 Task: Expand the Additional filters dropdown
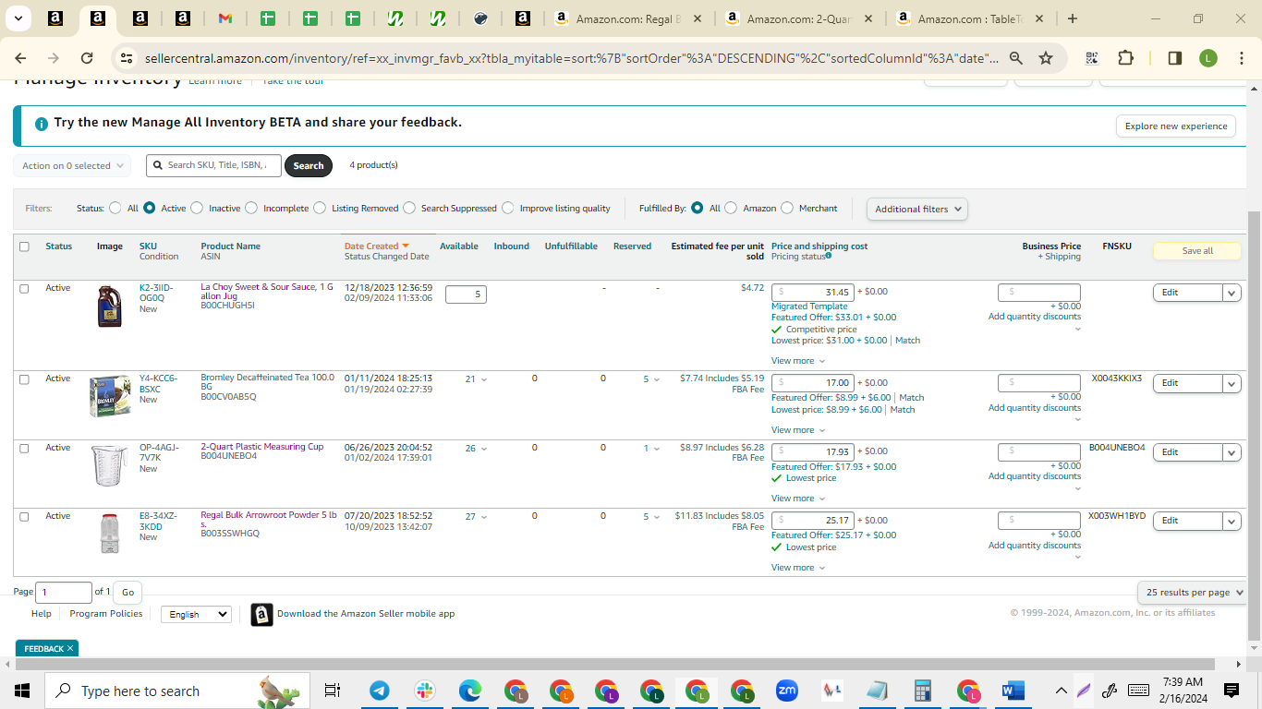[x=916, y=209]
